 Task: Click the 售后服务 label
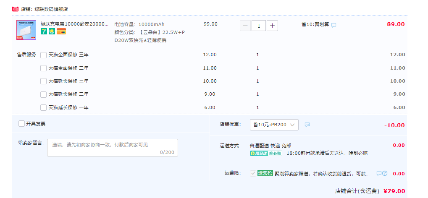[26, 55]
